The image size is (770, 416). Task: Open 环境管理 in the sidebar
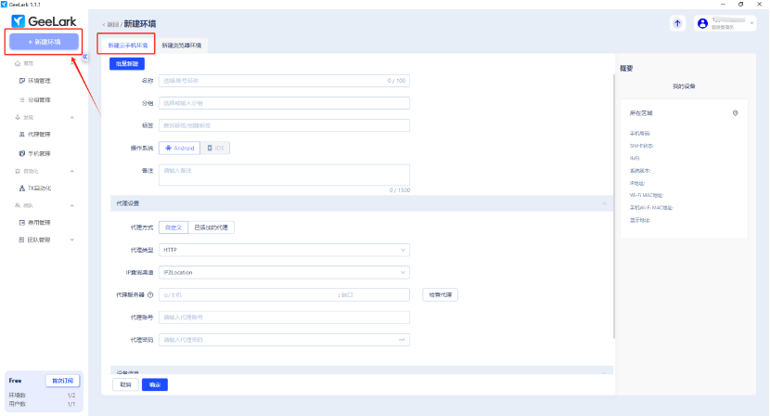38,82
